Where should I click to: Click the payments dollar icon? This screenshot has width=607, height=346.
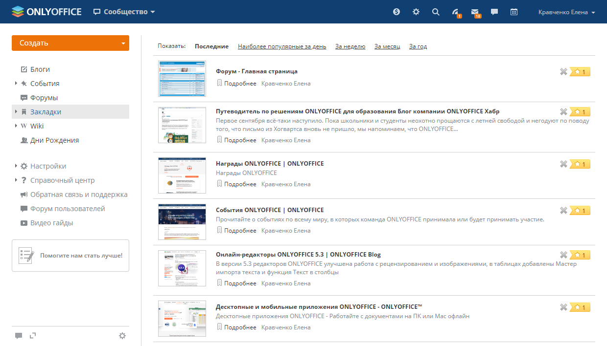[397, 12]
